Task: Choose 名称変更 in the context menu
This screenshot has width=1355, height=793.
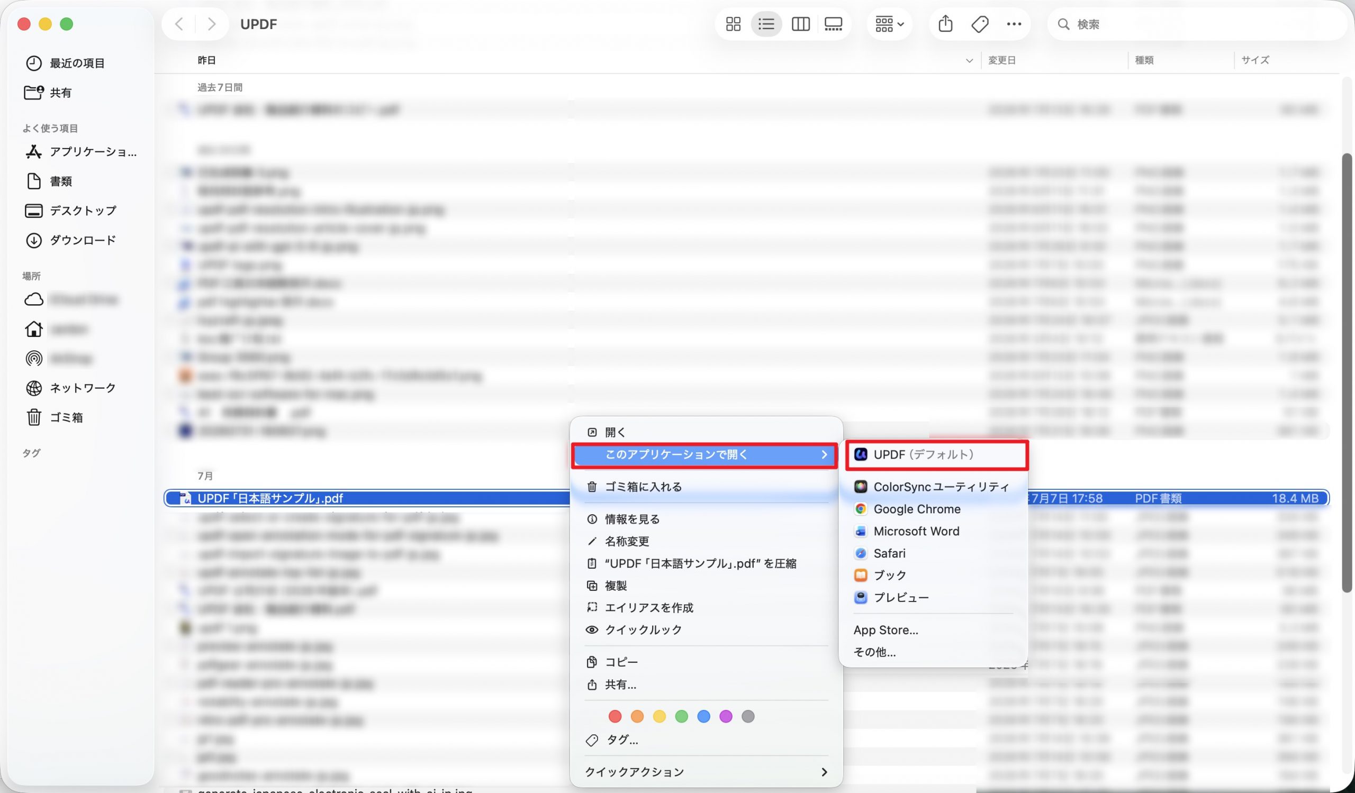Action: [706, 542]
